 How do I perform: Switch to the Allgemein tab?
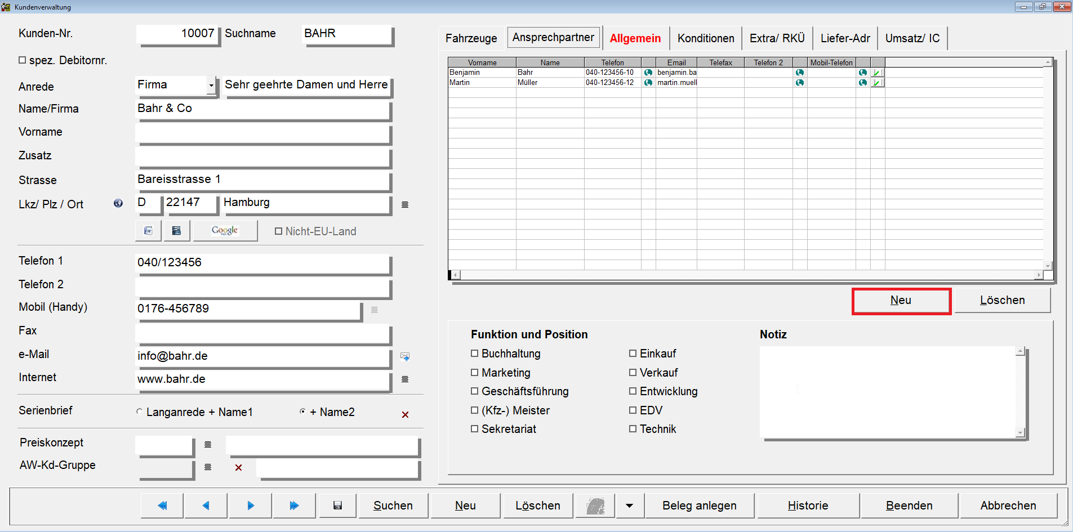(x=635, y=38)
